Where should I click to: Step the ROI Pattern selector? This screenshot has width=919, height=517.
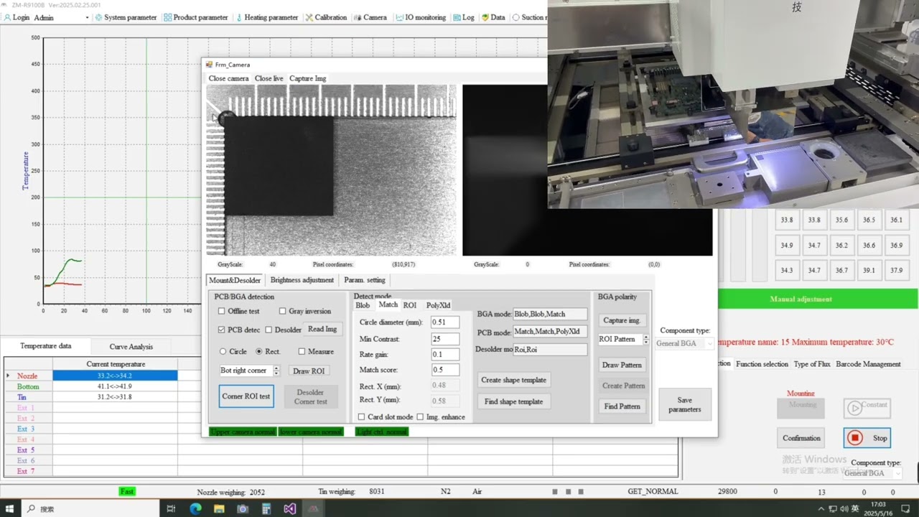(x=645, y=339)
